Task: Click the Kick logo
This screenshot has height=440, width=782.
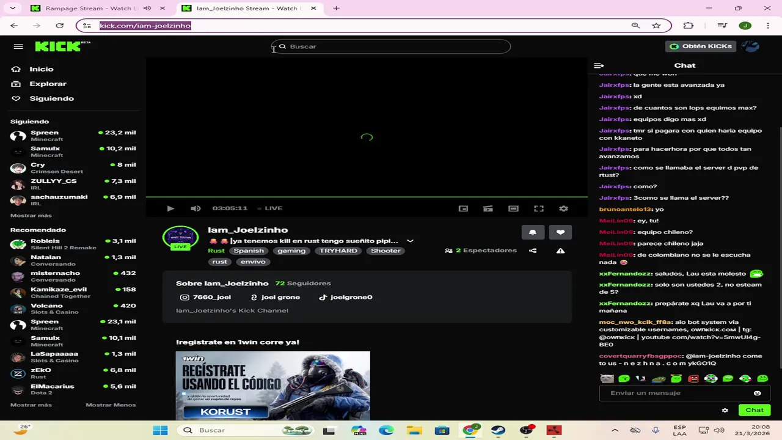Action: click(x=62, y=46)
